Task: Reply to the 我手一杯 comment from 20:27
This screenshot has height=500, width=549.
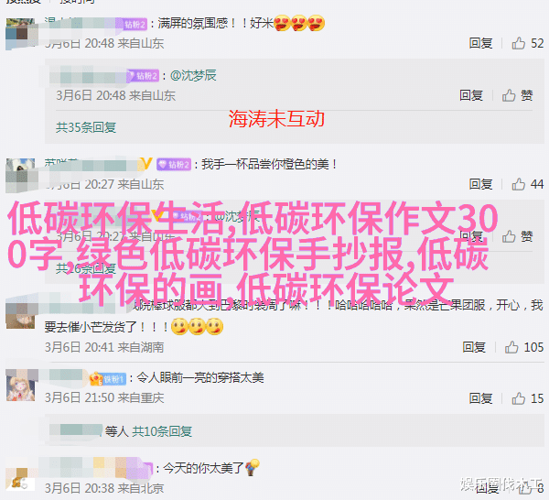Action: pos(480,184)
